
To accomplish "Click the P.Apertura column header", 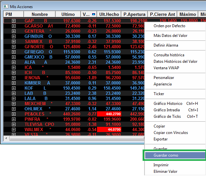I will (x=135, y=14).
